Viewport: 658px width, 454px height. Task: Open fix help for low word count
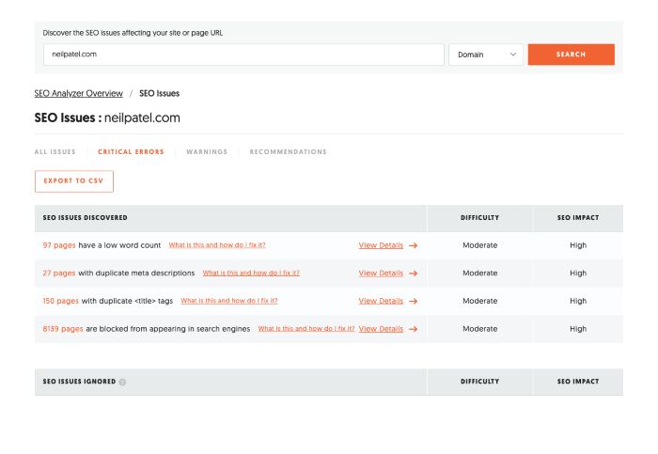(x=217, y=245)
